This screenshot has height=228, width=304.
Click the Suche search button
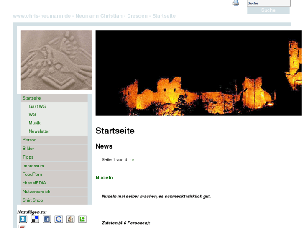click(x=268, y=10)
